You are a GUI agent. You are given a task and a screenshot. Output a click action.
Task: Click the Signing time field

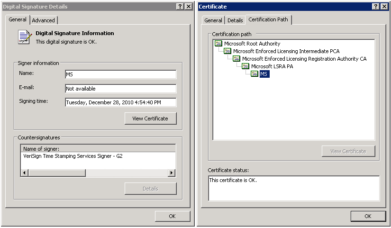coord(120,102)
